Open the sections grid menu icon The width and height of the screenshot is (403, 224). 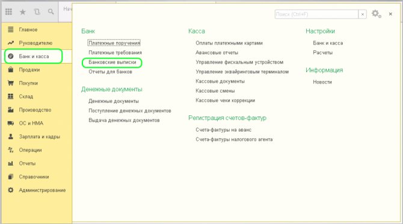pos(8,11)
